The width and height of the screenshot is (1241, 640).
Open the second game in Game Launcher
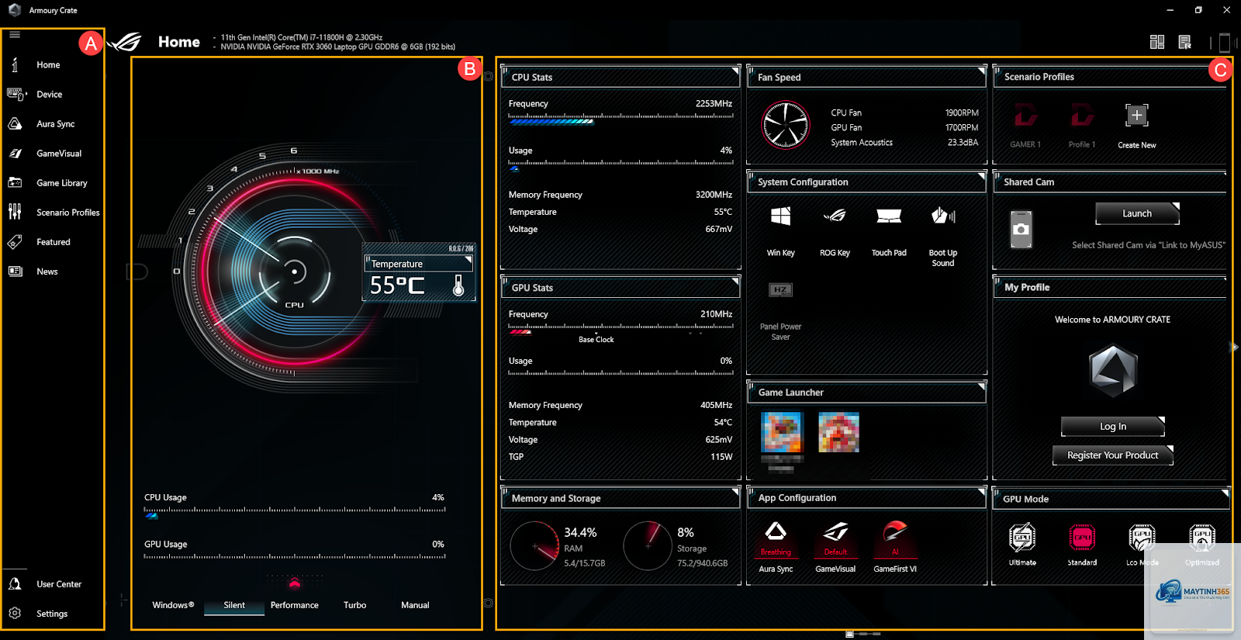pos(838,432)
